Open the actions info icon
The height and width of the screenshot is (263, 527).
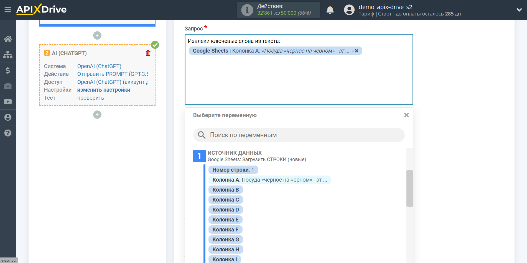[247, 10]
